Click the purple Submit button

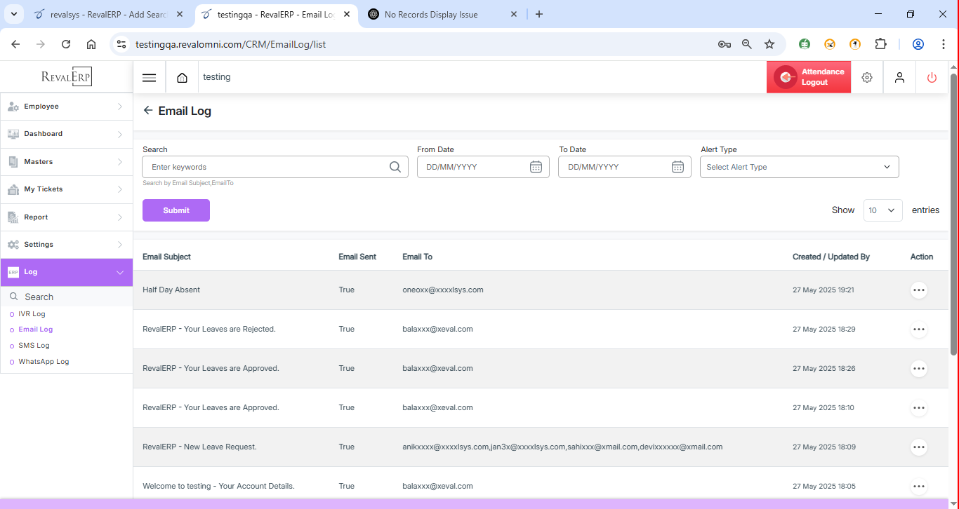176,210
